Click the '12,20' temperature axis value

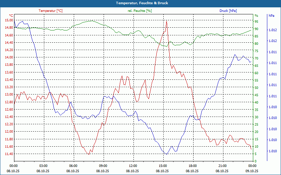tap(9, 124)
